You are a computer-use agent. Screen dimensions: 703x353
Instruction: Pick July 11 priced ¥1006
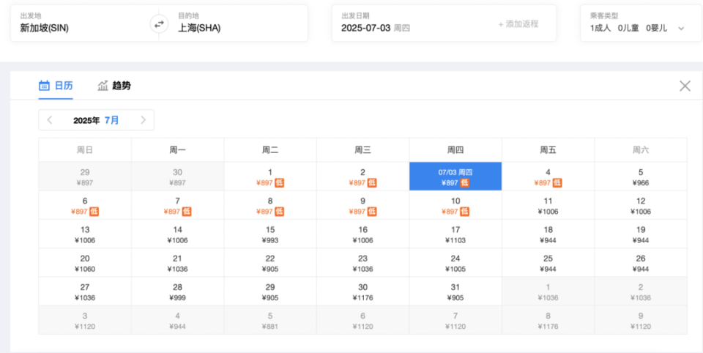[548, 205]
